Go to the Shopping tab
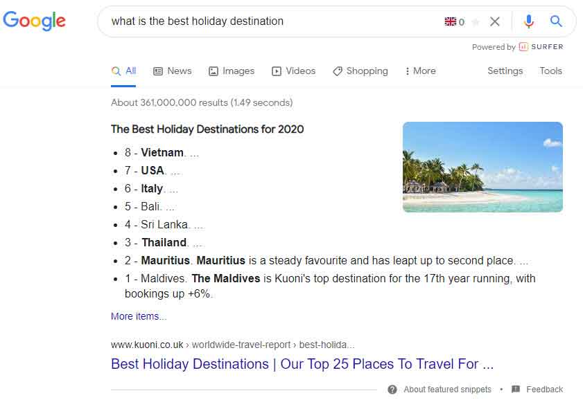Image resolution: width=583 pixels, height=402 pixels. point(360,71)
